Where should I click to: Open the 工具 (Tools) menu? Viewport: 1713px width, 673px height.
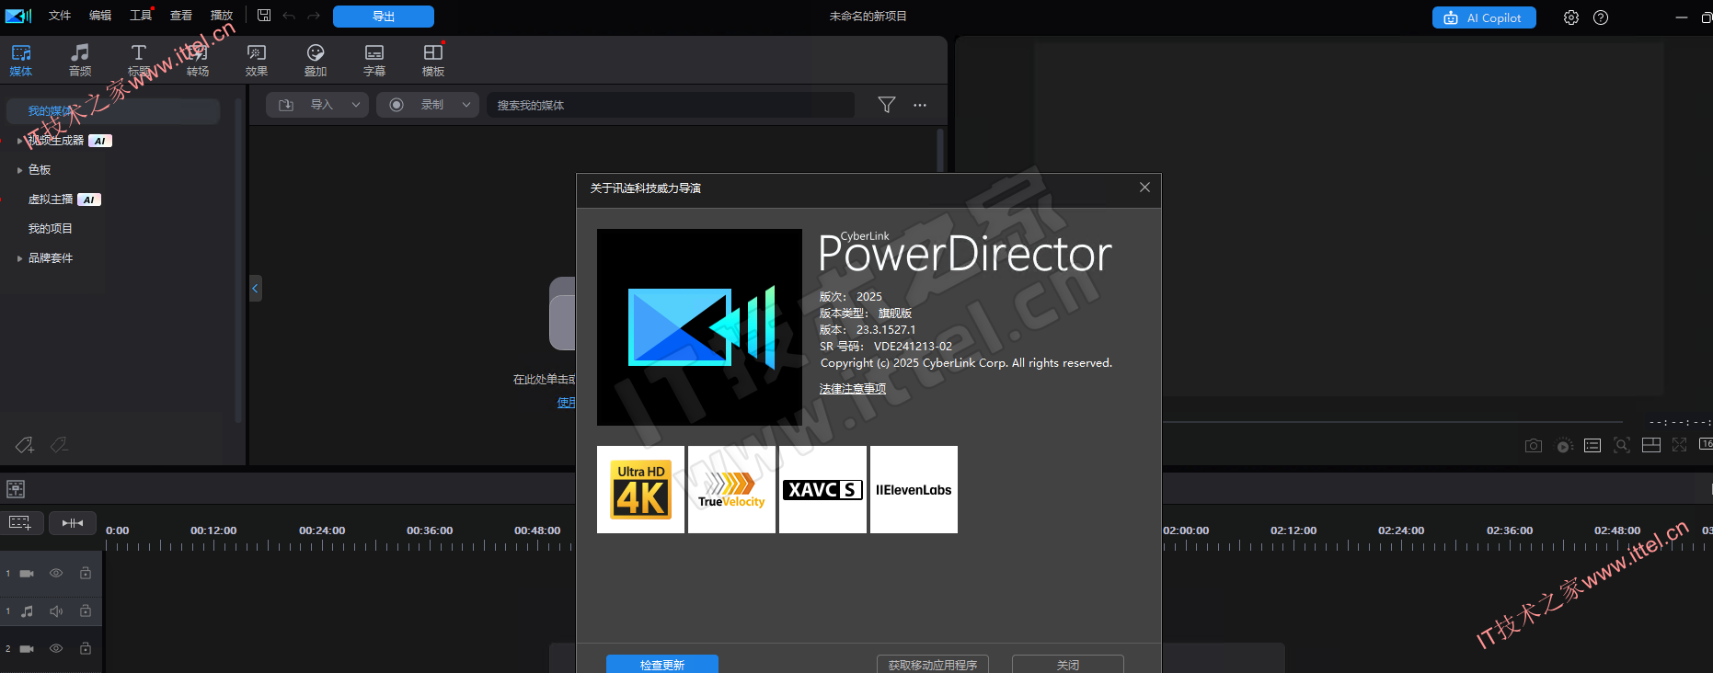[141, 16]
